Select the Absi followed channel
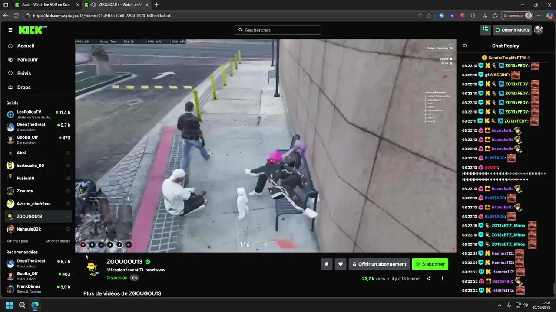This screenshot has height=312, width=556. point(38,153)
